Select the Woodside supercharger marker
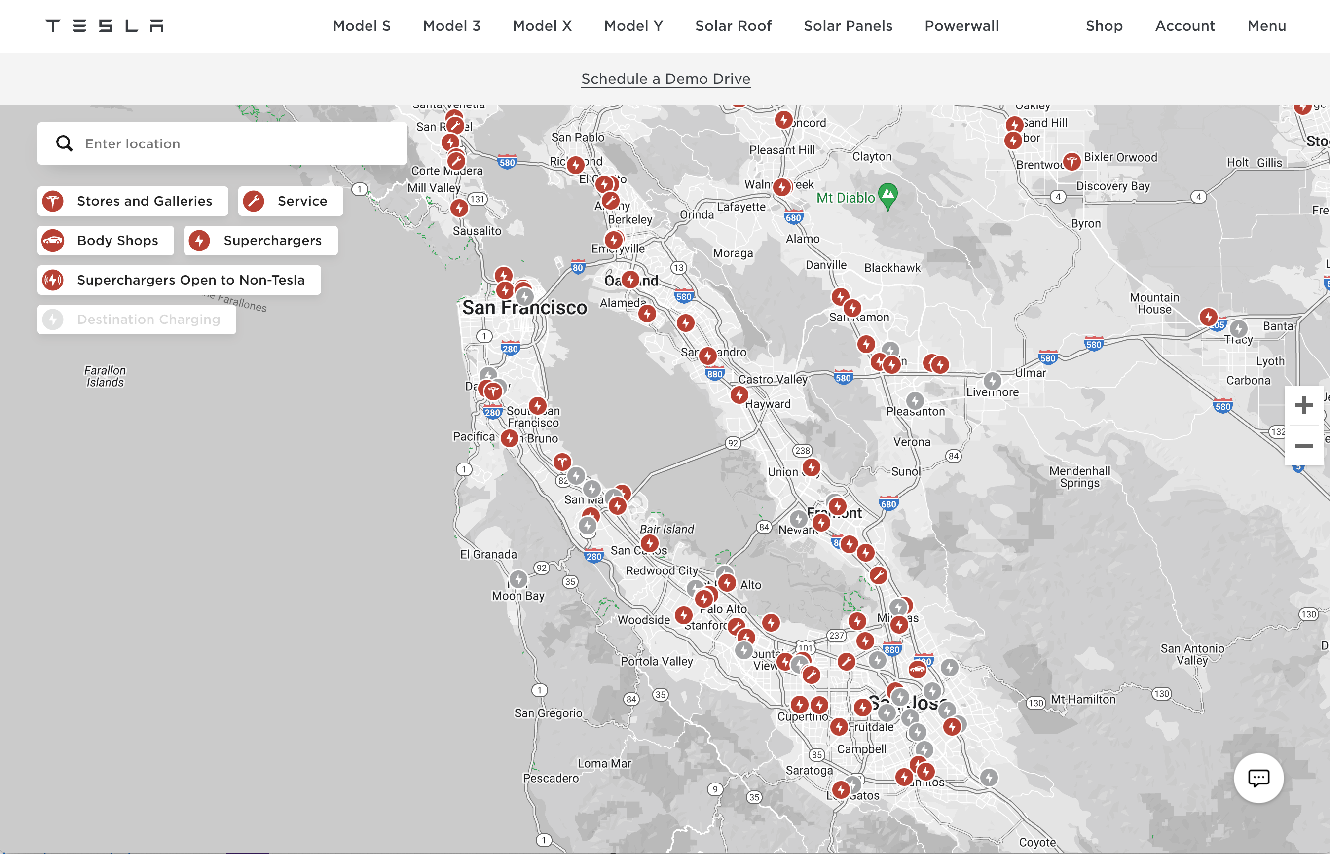The width and height of the screenshot is (1330, 854). click(x=684, y=615)
